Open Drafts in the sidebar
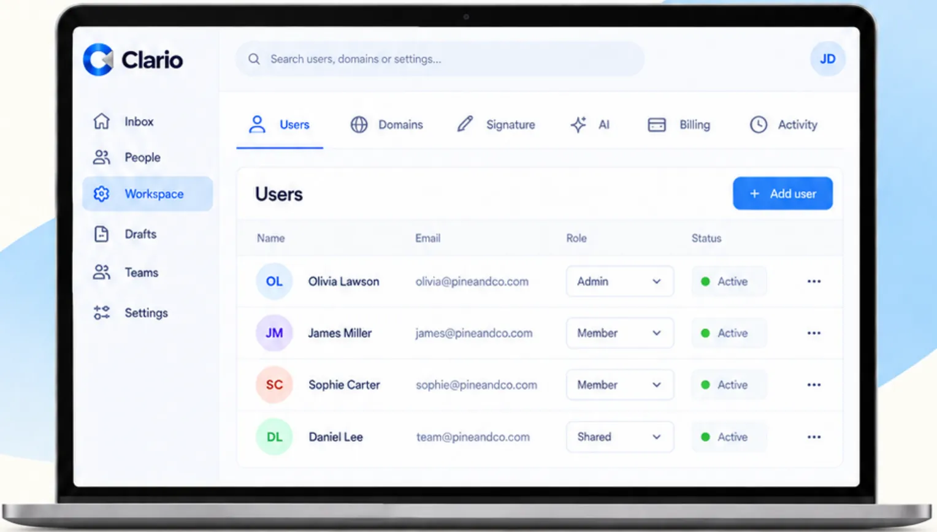 147,234
